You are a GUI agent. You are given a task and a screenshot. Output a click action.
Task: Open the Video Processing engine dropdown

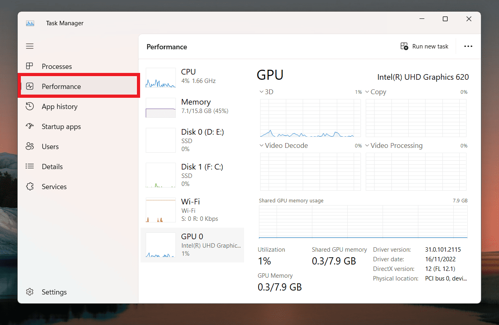click(367, 146)
